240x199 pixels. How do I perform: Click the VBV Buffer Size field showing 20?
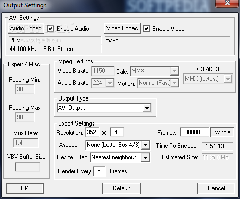tap(27, 167)
